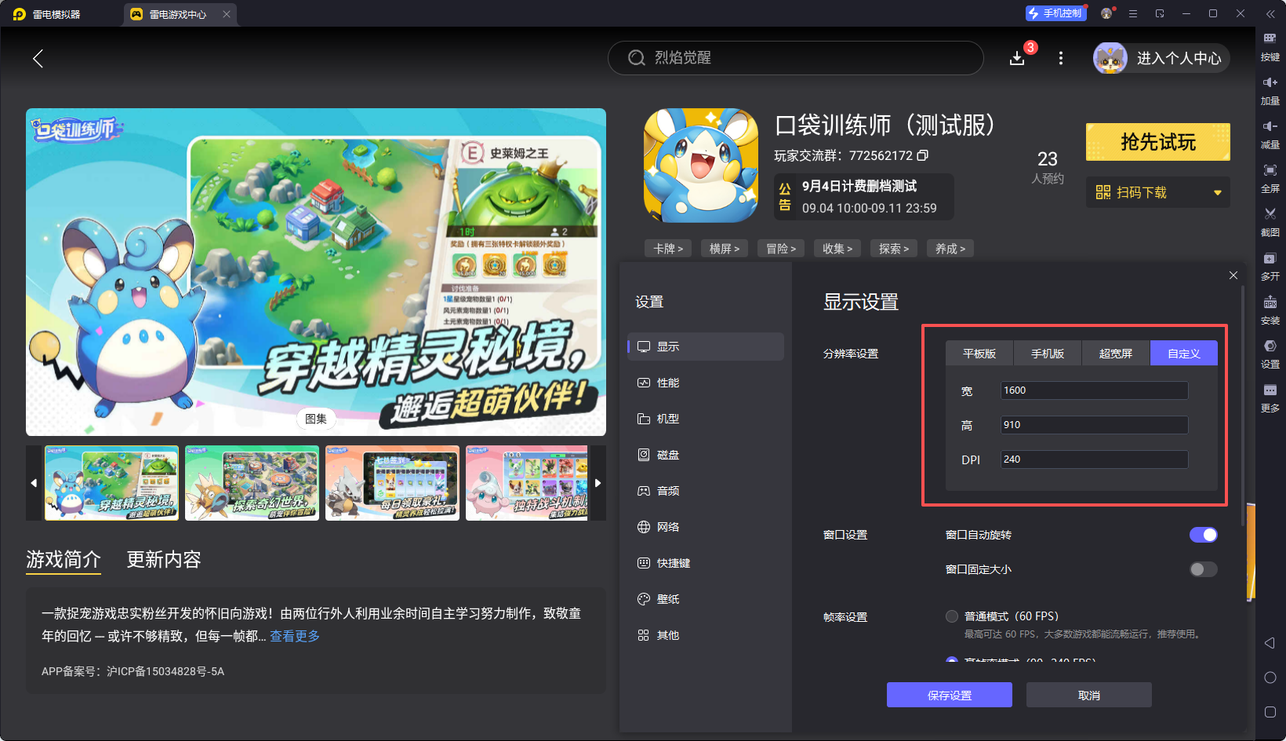Click 保存设置 button
Image resolution: width=1286 pixels, height=741 pixels.
(950, 696)
